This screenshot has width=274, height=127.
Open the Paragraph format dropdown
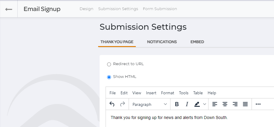tap(150, 104)
